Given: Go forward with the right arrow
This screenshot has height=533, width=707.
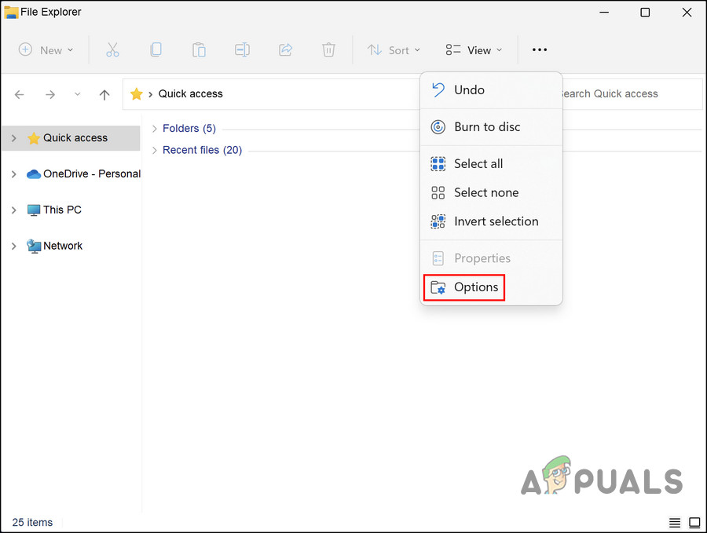Looking at the screenshot, I should click(x=50, y=94).
